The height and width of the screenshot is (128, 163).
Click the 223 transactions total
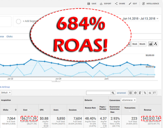pos(134,119)
